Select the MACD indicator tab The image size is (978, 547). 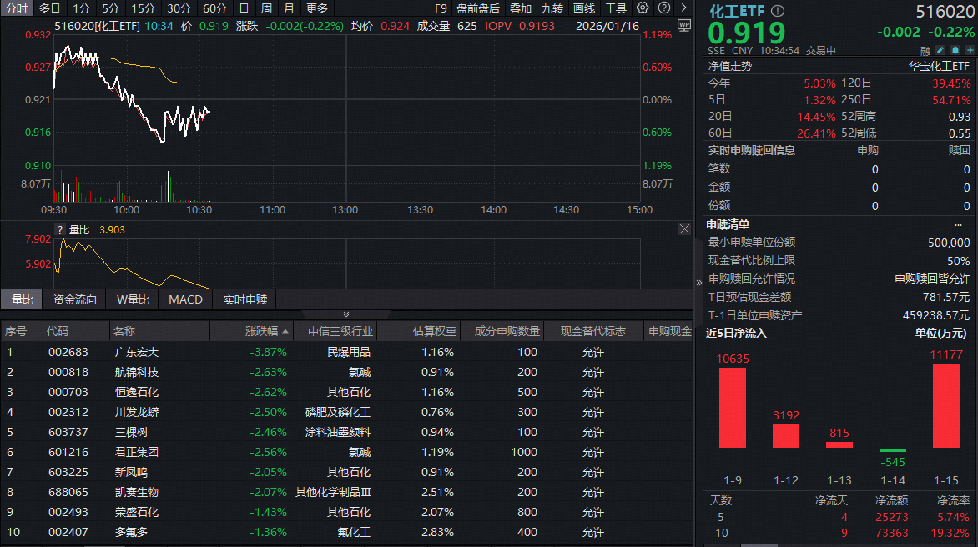185,299
